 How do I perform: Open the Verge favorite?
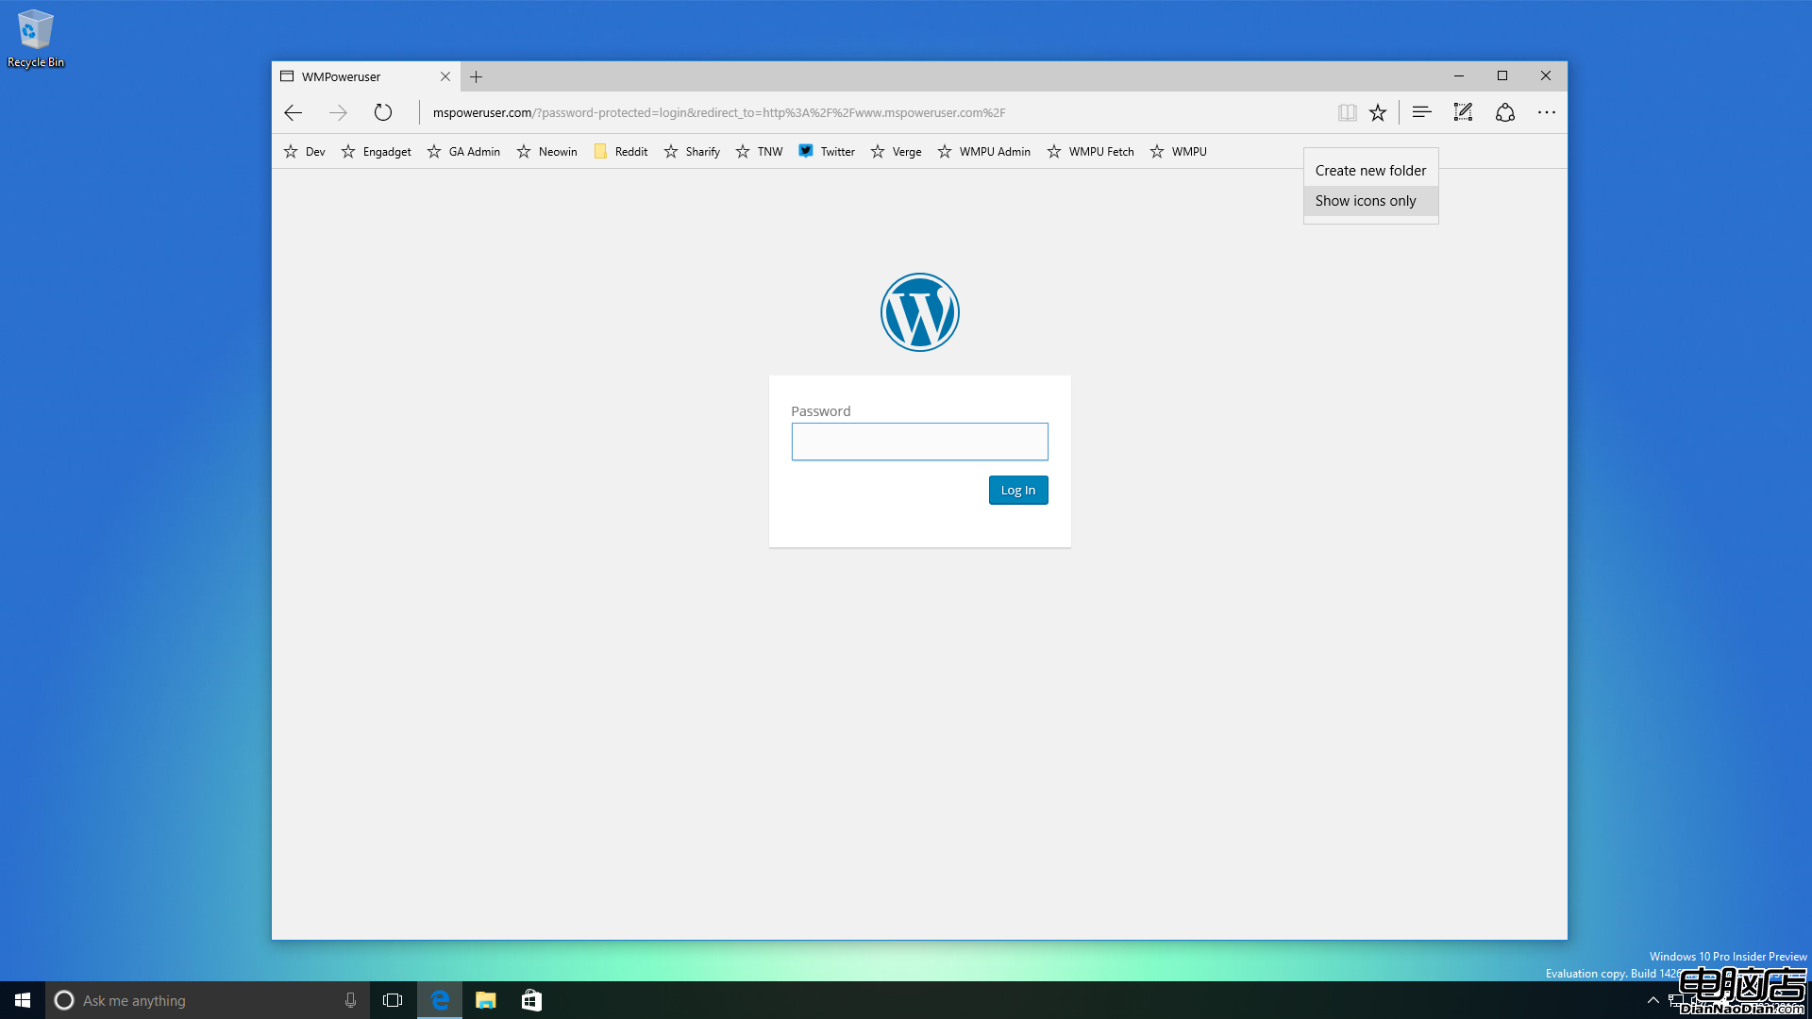pos(896,151)
